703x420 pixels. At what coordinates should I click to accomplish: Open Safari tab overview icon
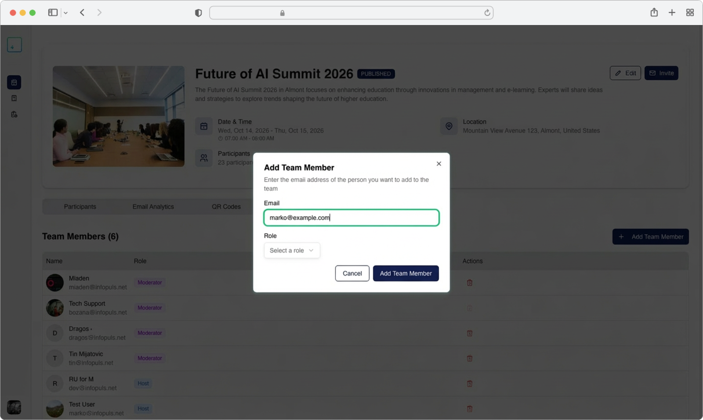(x=690, y=13)
